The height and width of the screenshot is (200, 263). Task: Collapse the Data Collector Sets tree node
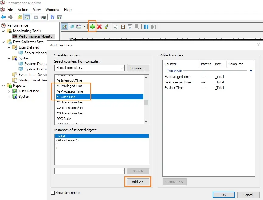point(3,42)
